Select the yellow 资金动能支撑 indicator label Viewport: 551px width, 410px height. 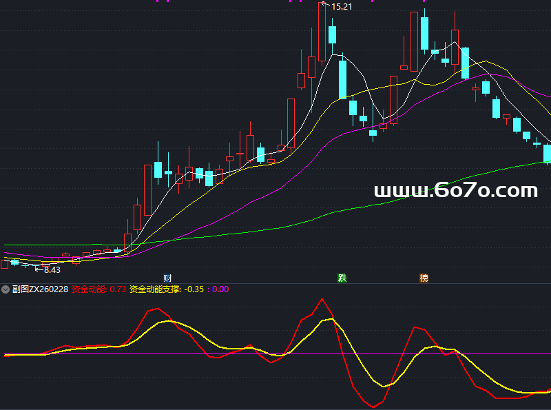pyautogui.click(x=155, y=289)
